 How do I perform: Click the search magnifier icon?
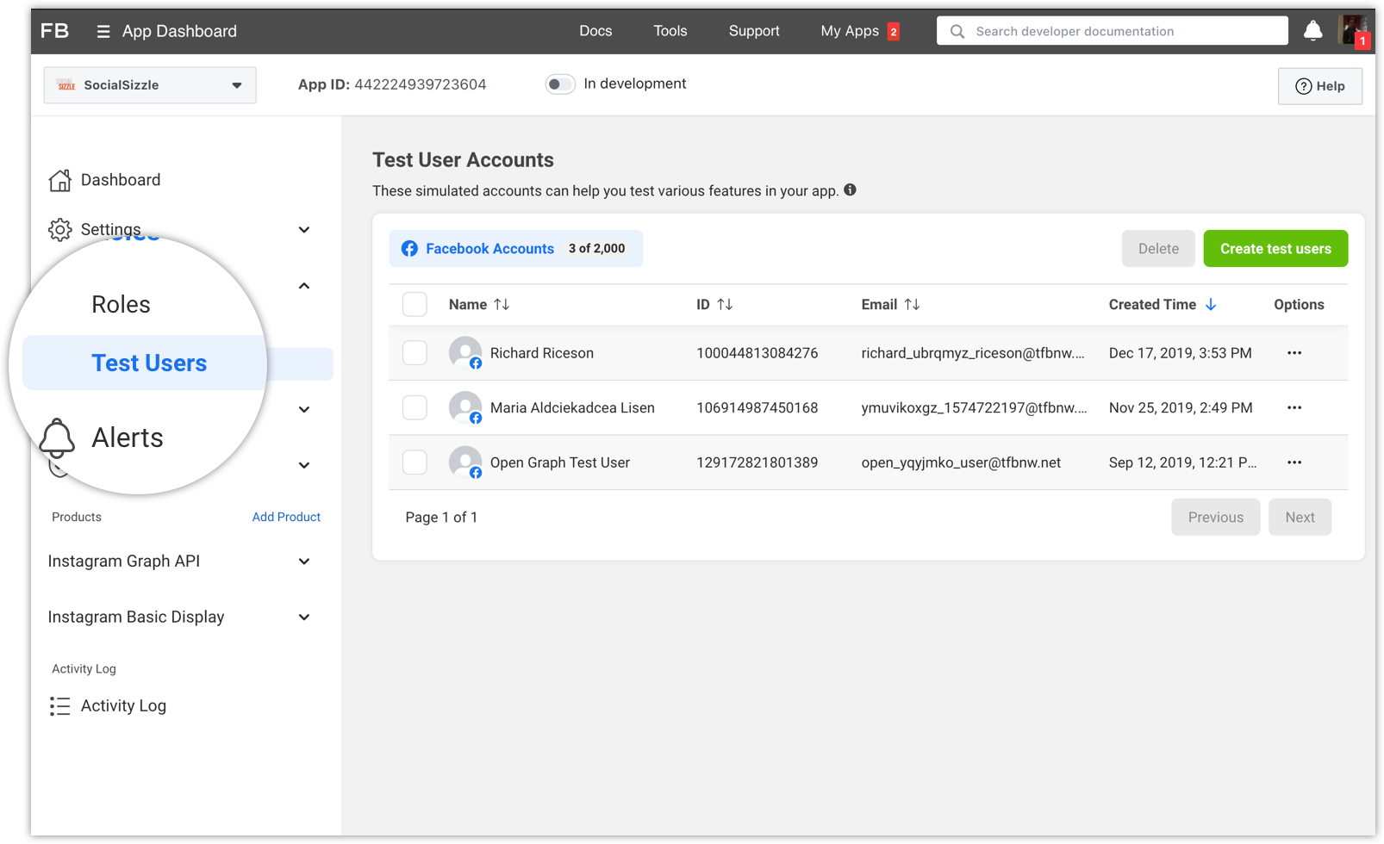click(957, 32)
